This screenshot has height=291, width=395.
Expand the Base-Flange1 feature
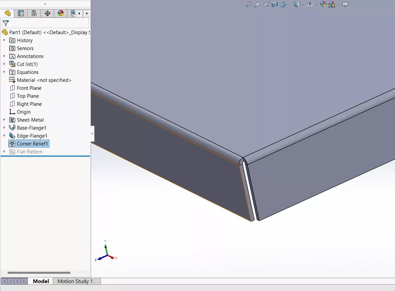click(4, 128)
